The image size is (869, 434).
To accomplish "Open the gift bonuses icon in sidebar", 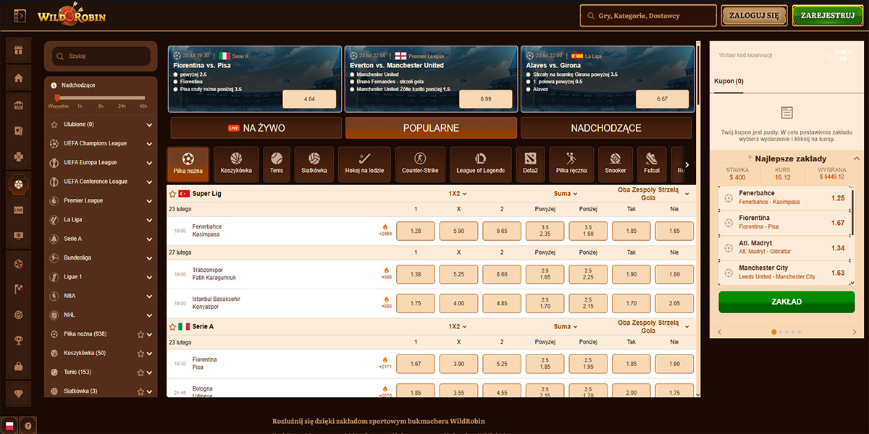I will click(x=19, y=51).
